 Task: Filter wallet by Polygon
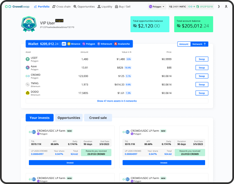89,44
